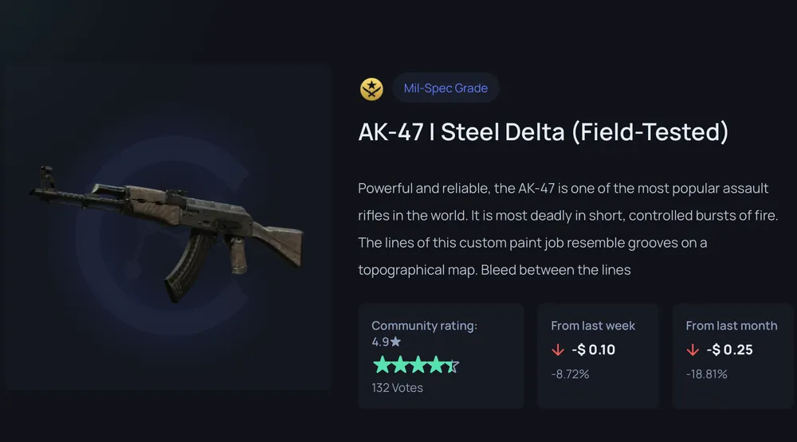Select the Mil-Spec Grade tag
Screen dimensions: 797x442
(446, 88)
